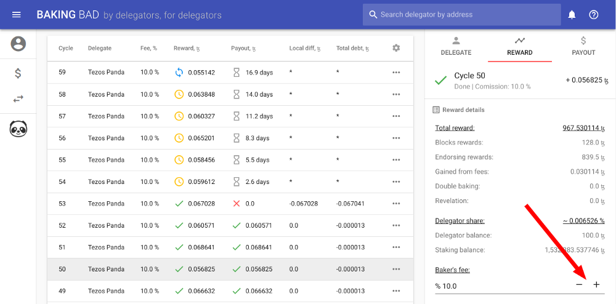616x304 pixels.
Task: Open the more options menu for cycle 52
Action: click(396, 226)
